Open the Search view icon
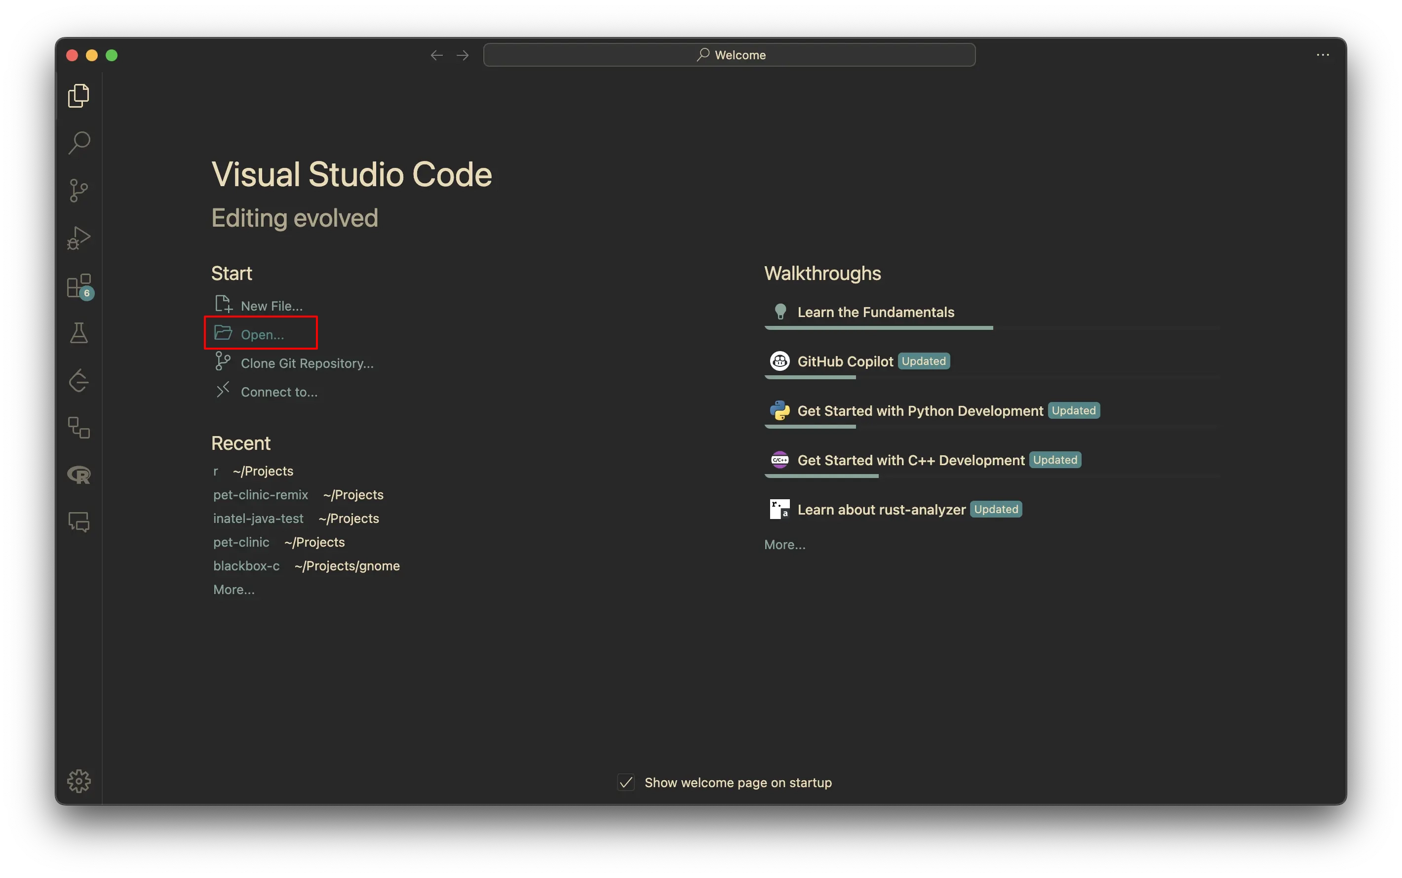Image resolution: width=1402 pixels, height=878 pixels. 78,143
